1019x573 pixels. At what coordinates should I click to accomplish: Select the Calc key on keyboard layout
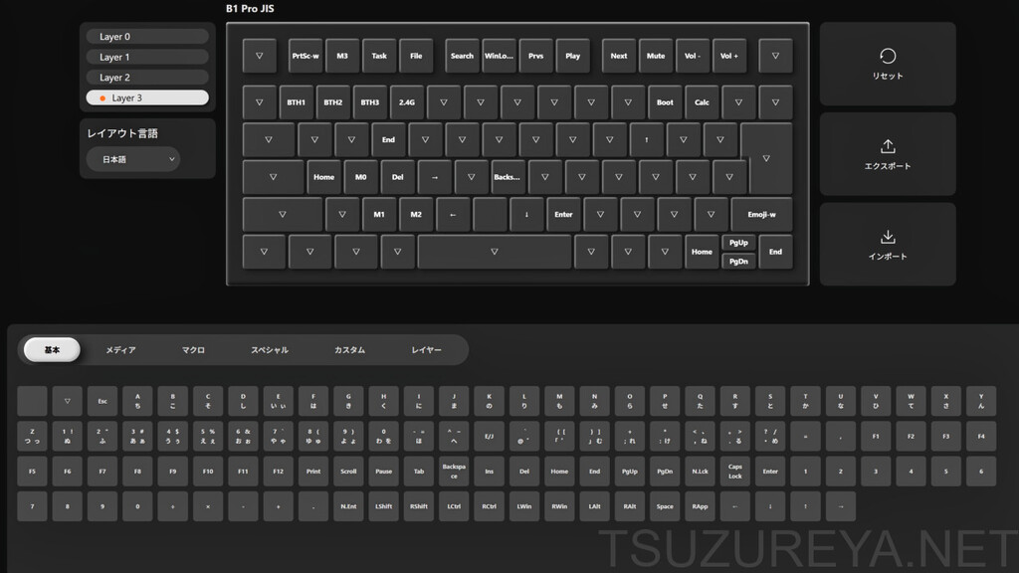[x=702, y=102]
